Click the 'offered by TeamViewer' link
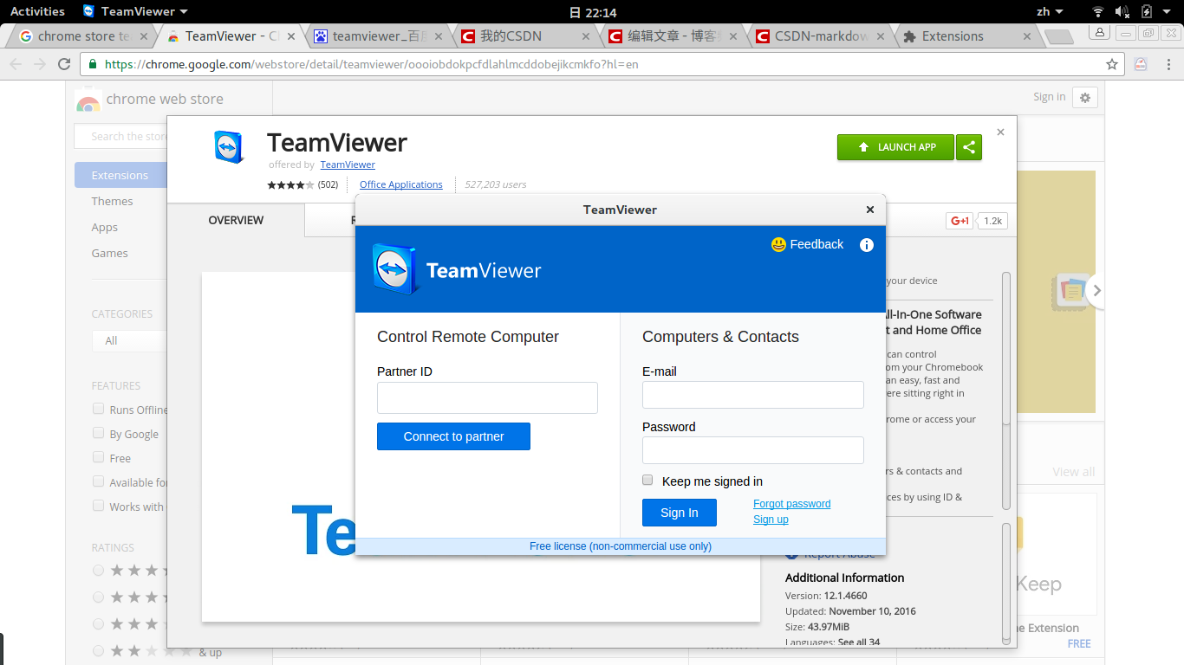The image size is (1184, 665). pos(348,165)
